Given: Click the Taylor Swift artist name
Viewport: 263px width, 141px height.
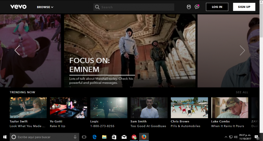Looking at the screenshot, I should tap(19, 121).
